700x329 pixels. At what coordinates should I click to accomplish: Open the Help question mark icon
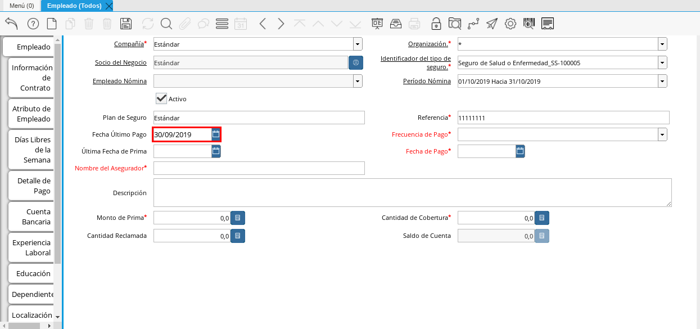point(33,24)
